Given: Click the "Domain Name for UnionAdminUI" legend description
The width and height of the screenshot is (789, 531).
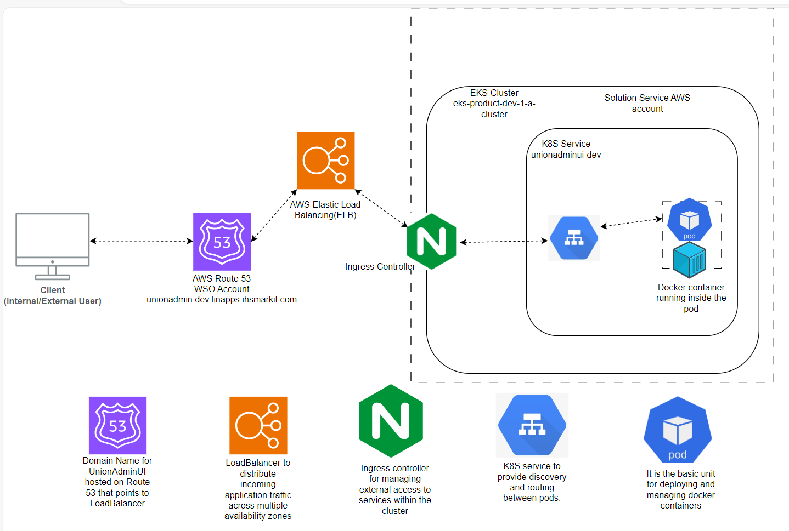Looking at the screenshot, I should [117, 482].
